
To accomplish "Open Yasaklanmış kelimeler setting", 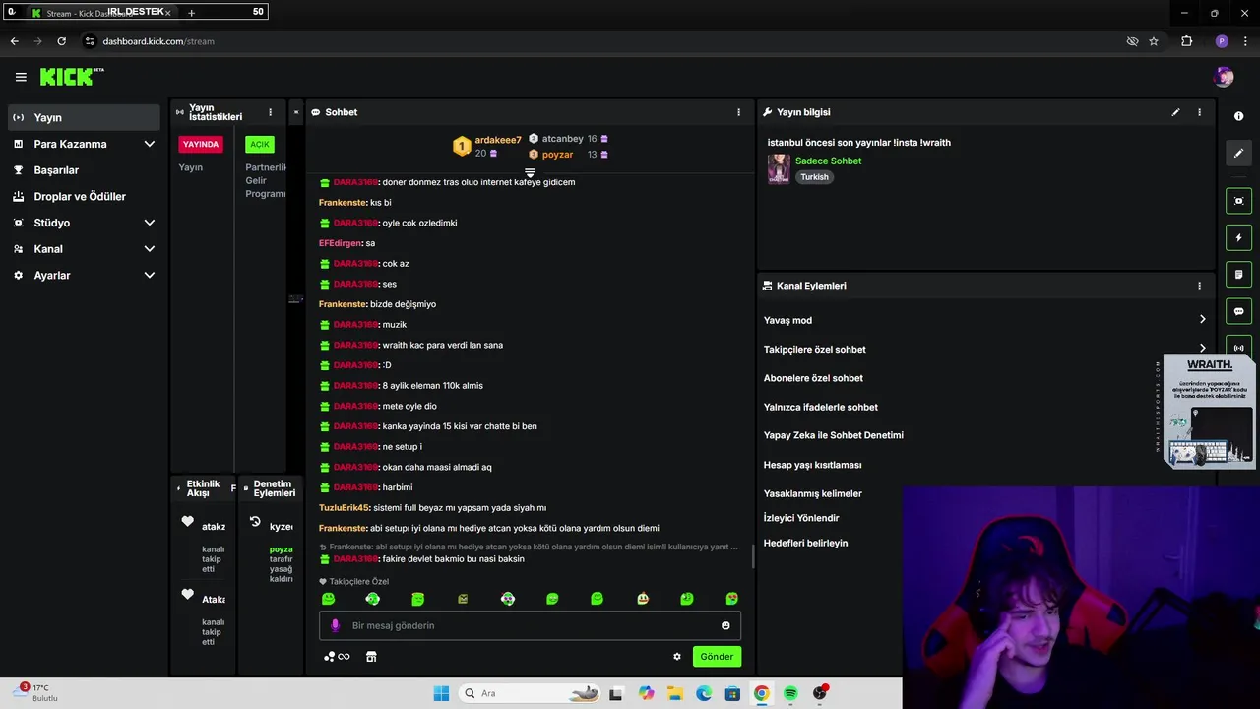I will (x=813, y=493).
